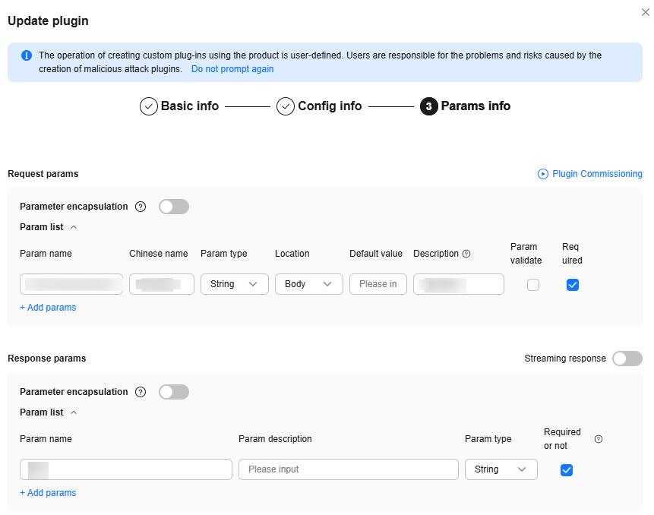654x515 pixels.
Task: Open the Location Body dropdown
Action: (308, 284)
